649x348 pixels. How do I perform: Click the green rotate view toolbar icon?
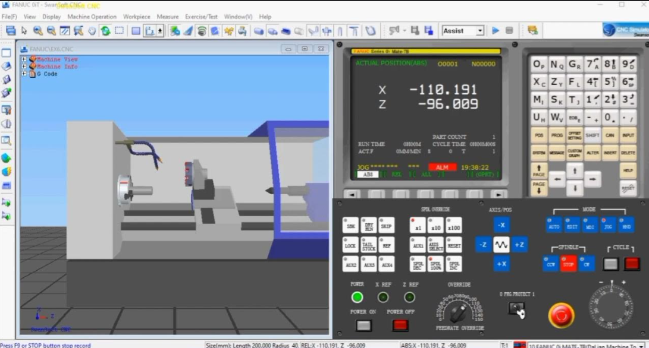(x=105, y=31)
